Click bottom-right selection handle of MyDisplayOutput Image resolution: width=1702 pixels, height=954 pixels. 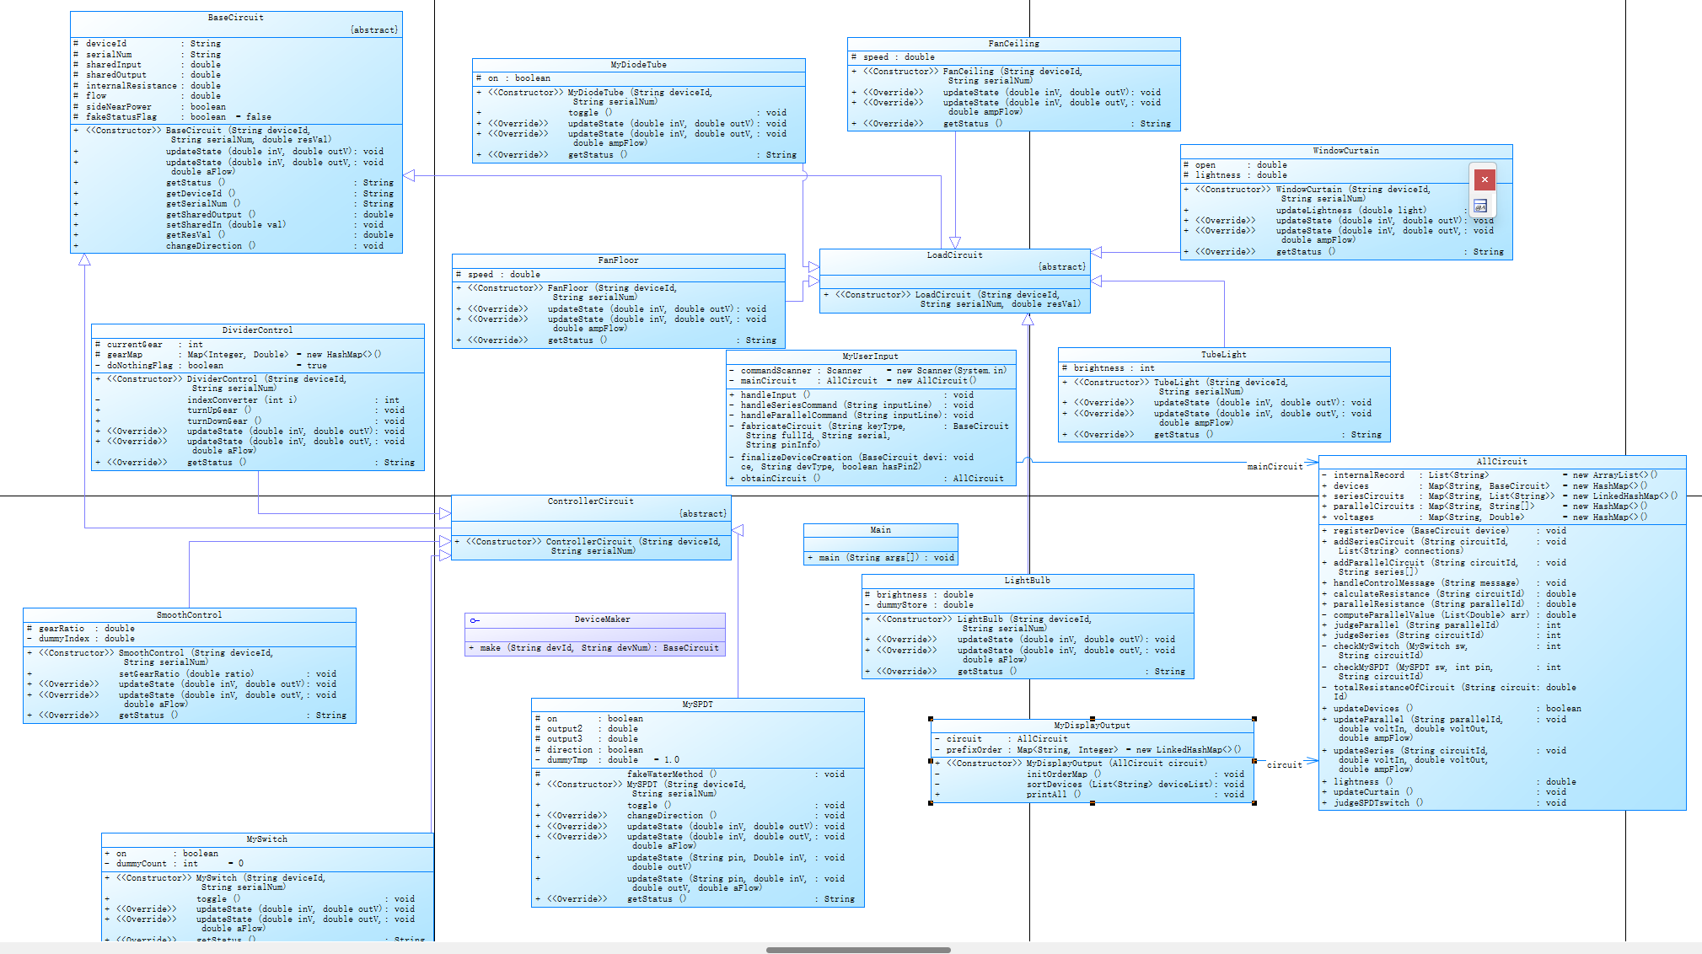tap(1254, 803)
